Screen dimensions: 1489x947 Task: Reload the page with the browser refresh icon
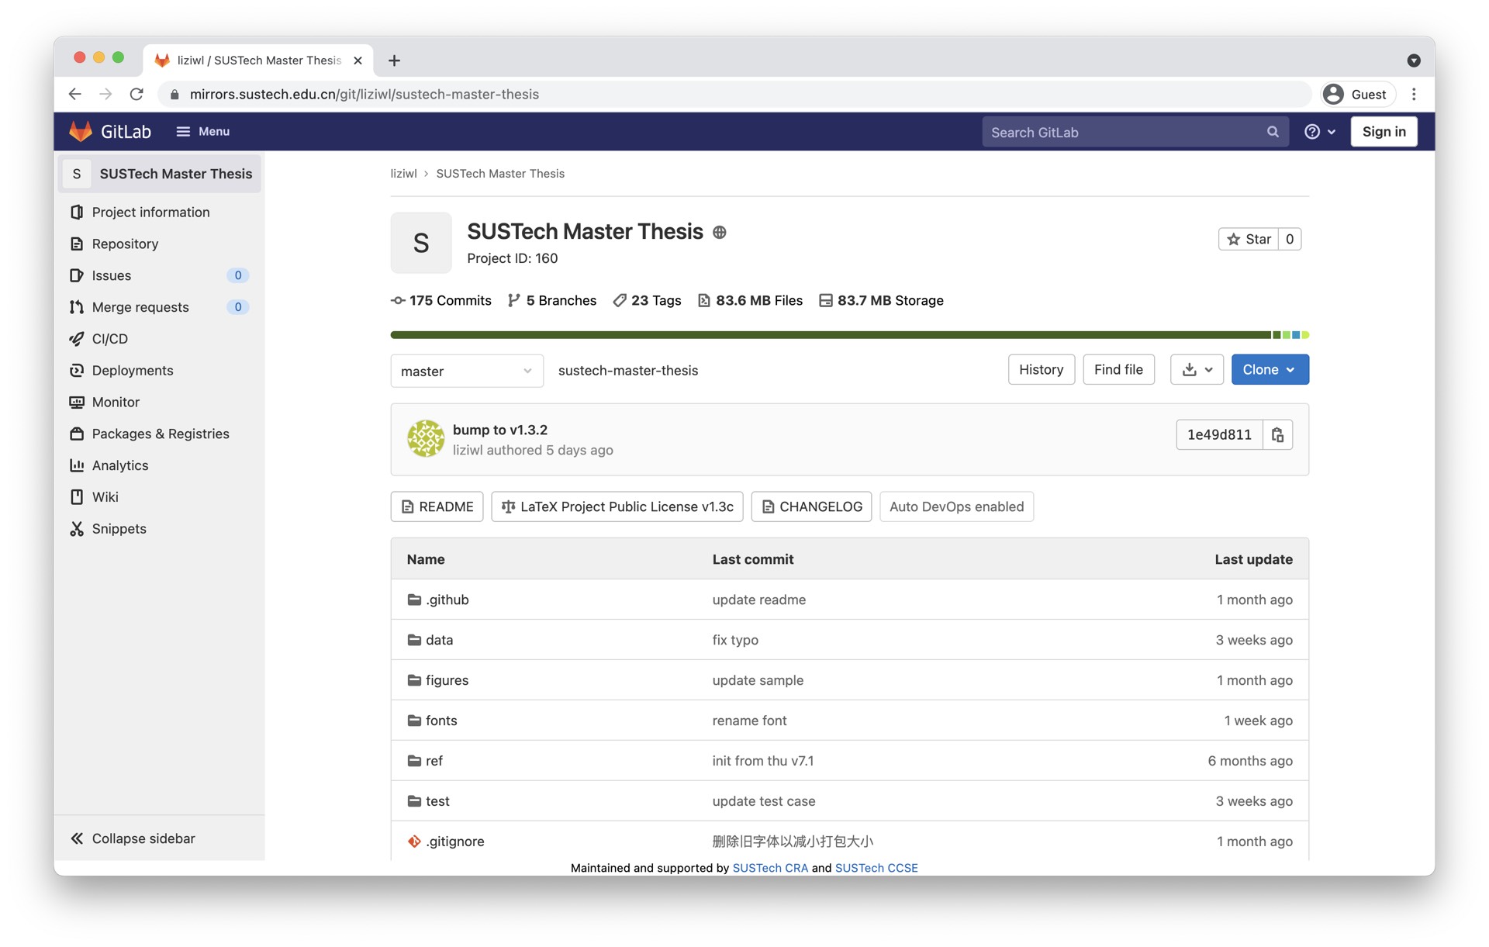click(136, 94)
